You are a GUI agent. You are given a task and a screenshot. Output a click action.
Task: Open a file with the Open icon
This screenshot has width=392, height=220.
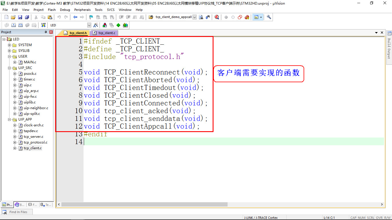[13, 17]
